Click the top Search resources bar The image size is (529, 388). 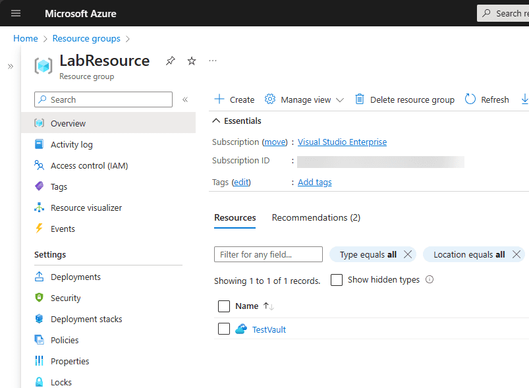[x=503, y=13]
